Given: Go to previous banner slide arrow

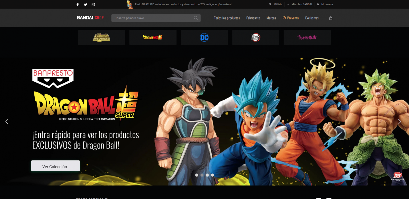Looking at the screenshot, I should 7,121.
